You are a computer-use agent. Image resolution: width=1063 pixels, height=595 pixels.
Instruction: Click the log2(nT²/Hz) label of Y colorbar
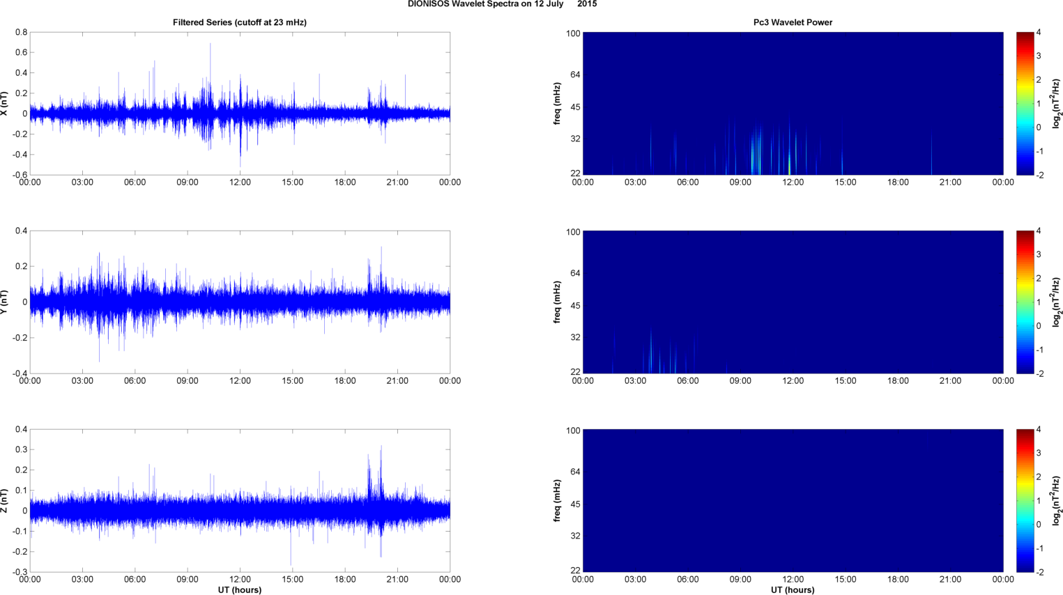point(1057,302)
